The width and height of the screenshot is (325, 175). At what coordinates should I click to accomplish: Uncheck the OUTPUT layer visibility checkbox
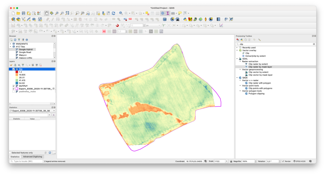pos(13,86)
